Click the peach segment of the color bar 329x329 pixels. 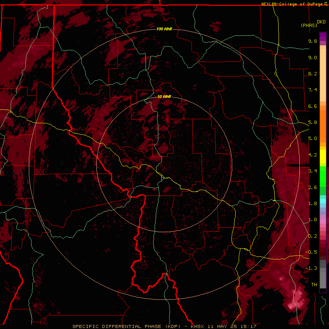[x=323, y=73]
